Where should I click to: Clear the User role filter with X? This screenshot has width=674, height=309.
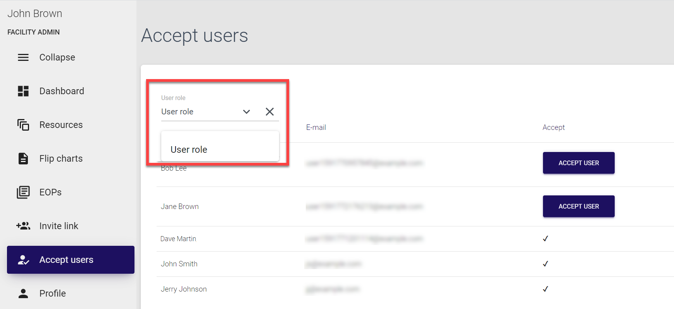point(270,112)
